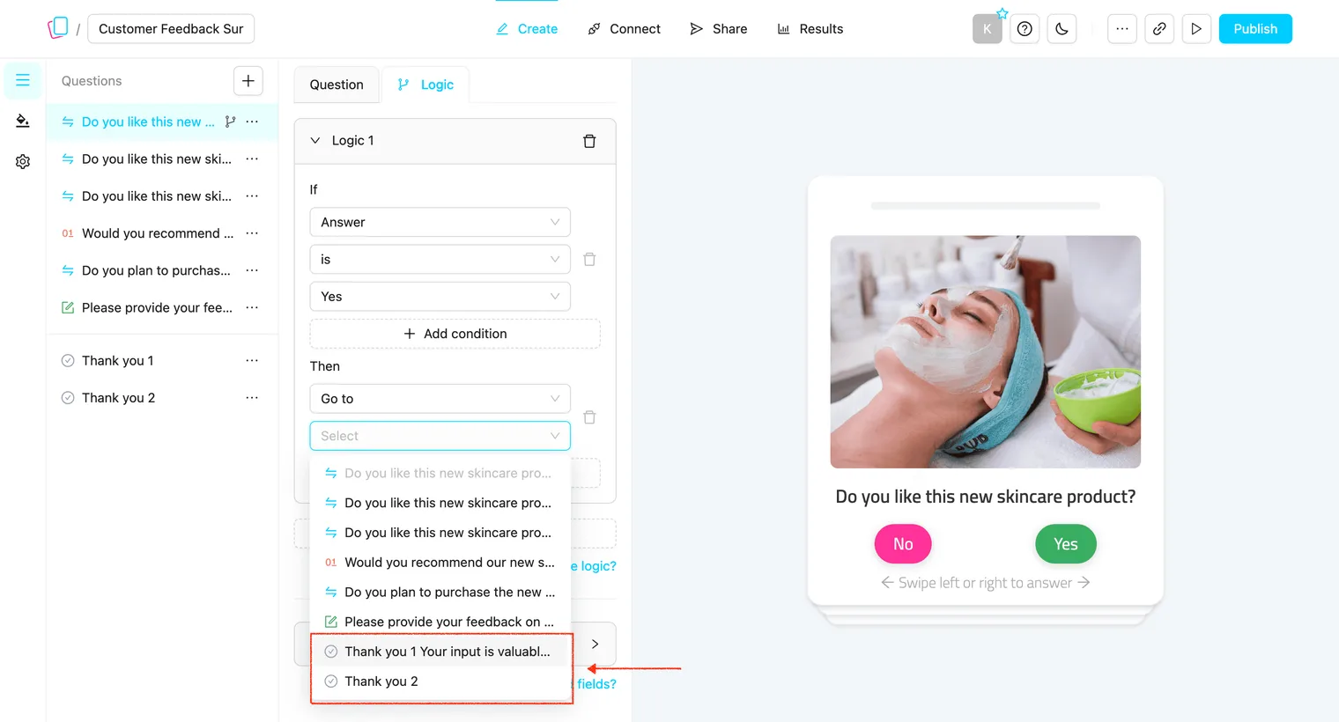Click the app logo icon

[58, 28]
